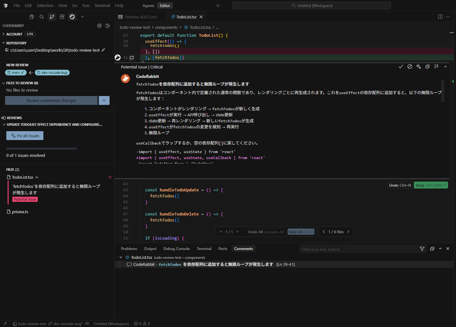
Task: Jump to next change arrow near 1 / 1
Action: tap(237, 232)
